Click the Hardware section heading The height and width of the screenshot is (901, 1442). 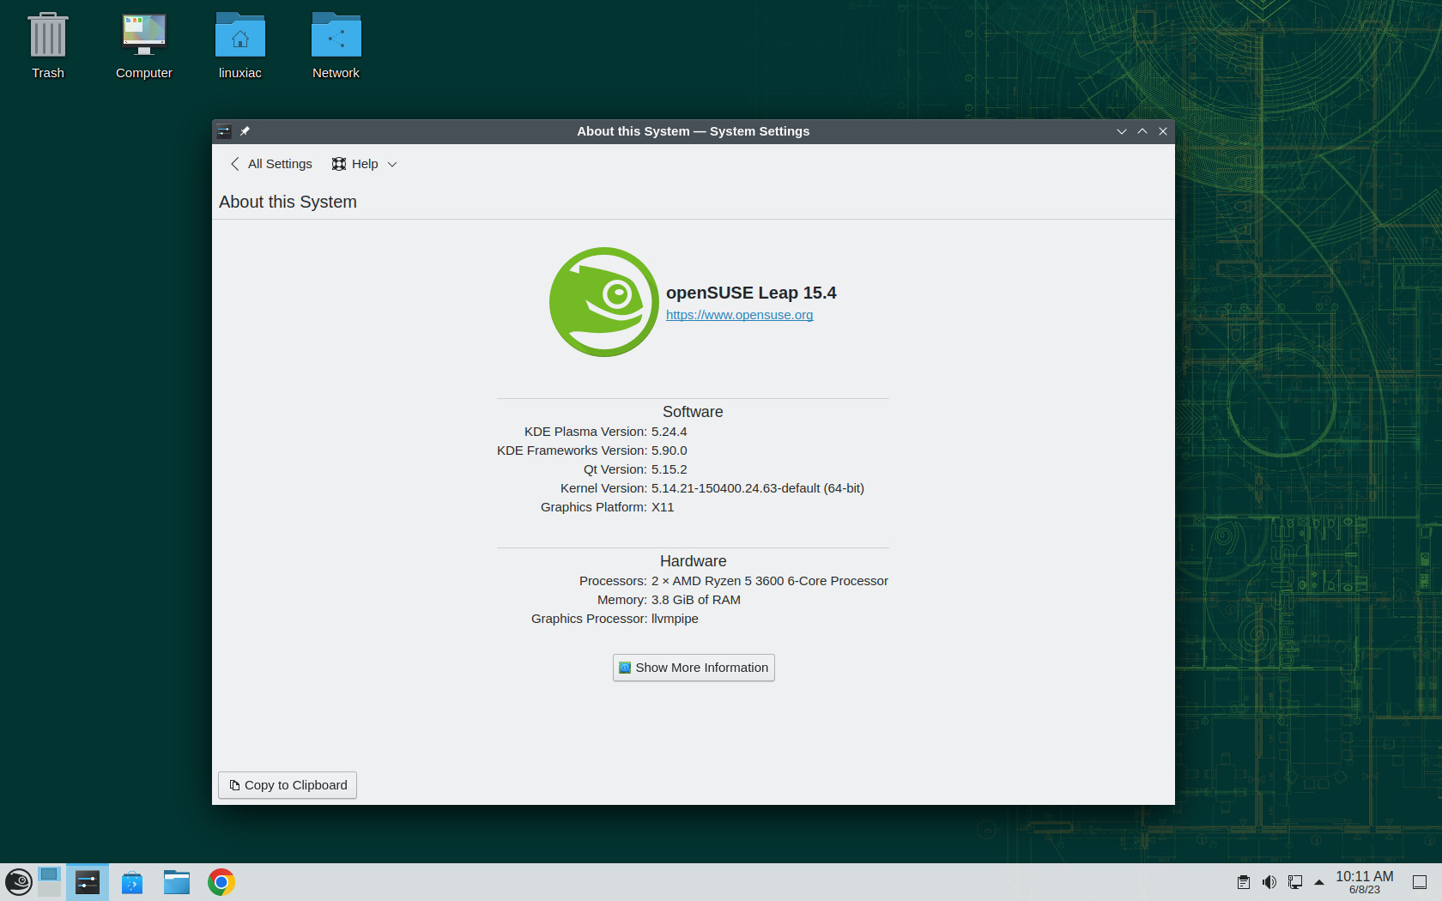pos(693,561)
